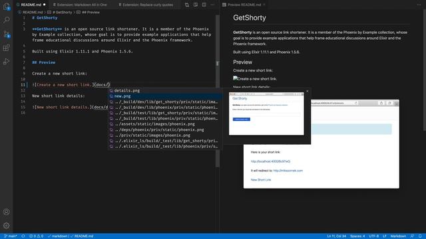Choose new.png from the suggestion list
The height and width of the screenshot is (239, 426).
pyautogui.click(x=166, y=96)
